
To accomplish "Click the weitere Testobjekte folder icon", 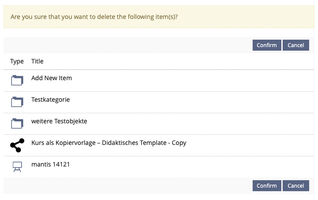I will pos(17,123).
